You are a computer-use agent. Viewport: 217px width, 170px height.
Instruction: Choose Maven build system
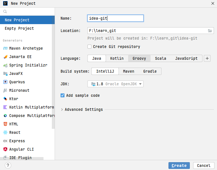click(x=129, y=71)
